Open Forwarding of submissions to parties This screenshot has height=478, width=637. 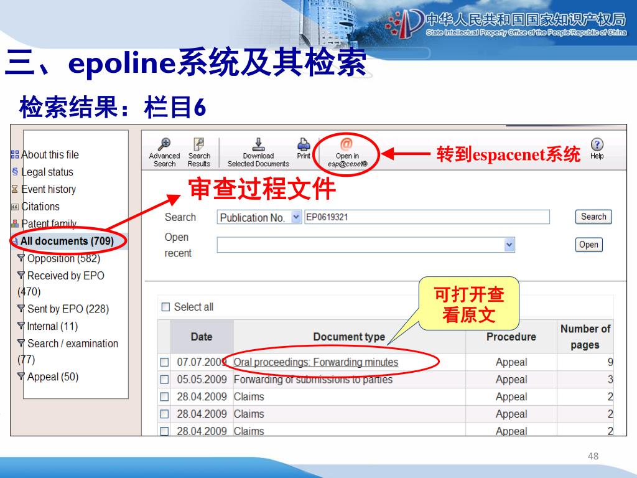(x=314, y=380)
